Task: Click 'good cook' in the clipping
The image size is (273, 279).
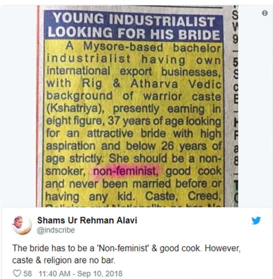Action: (193, 171)
